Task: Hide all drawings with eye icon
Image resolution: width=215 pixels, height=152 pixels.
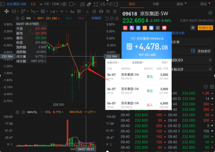Action: click(108, 12)
